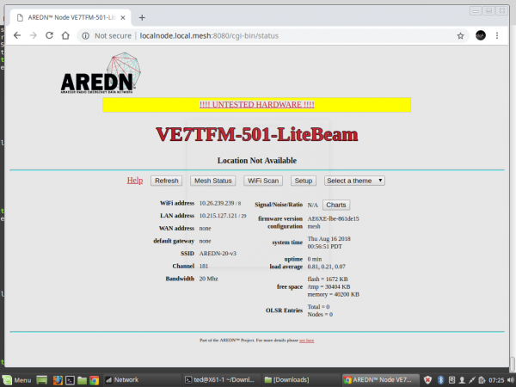Screen dimensions: 516x387
Task: View site info for Not secure
Action: pyautogui.click(x=107, y=36)
